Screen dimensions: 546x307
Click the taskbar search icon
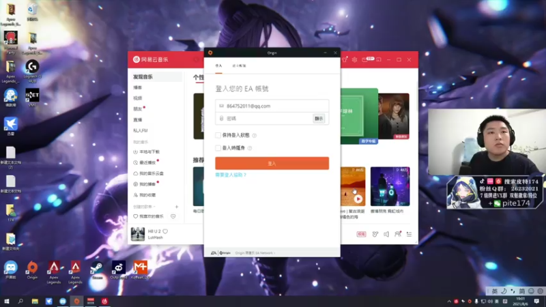click(20, 301)
